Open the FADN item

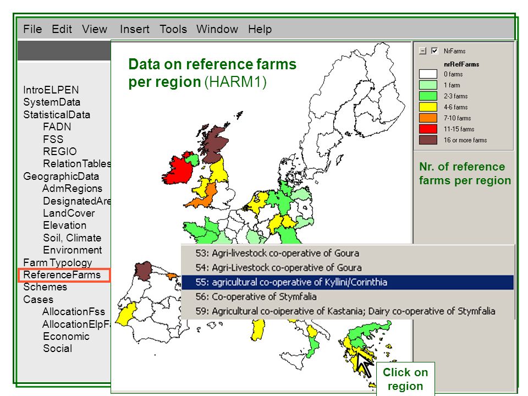(x=57, y=127)
